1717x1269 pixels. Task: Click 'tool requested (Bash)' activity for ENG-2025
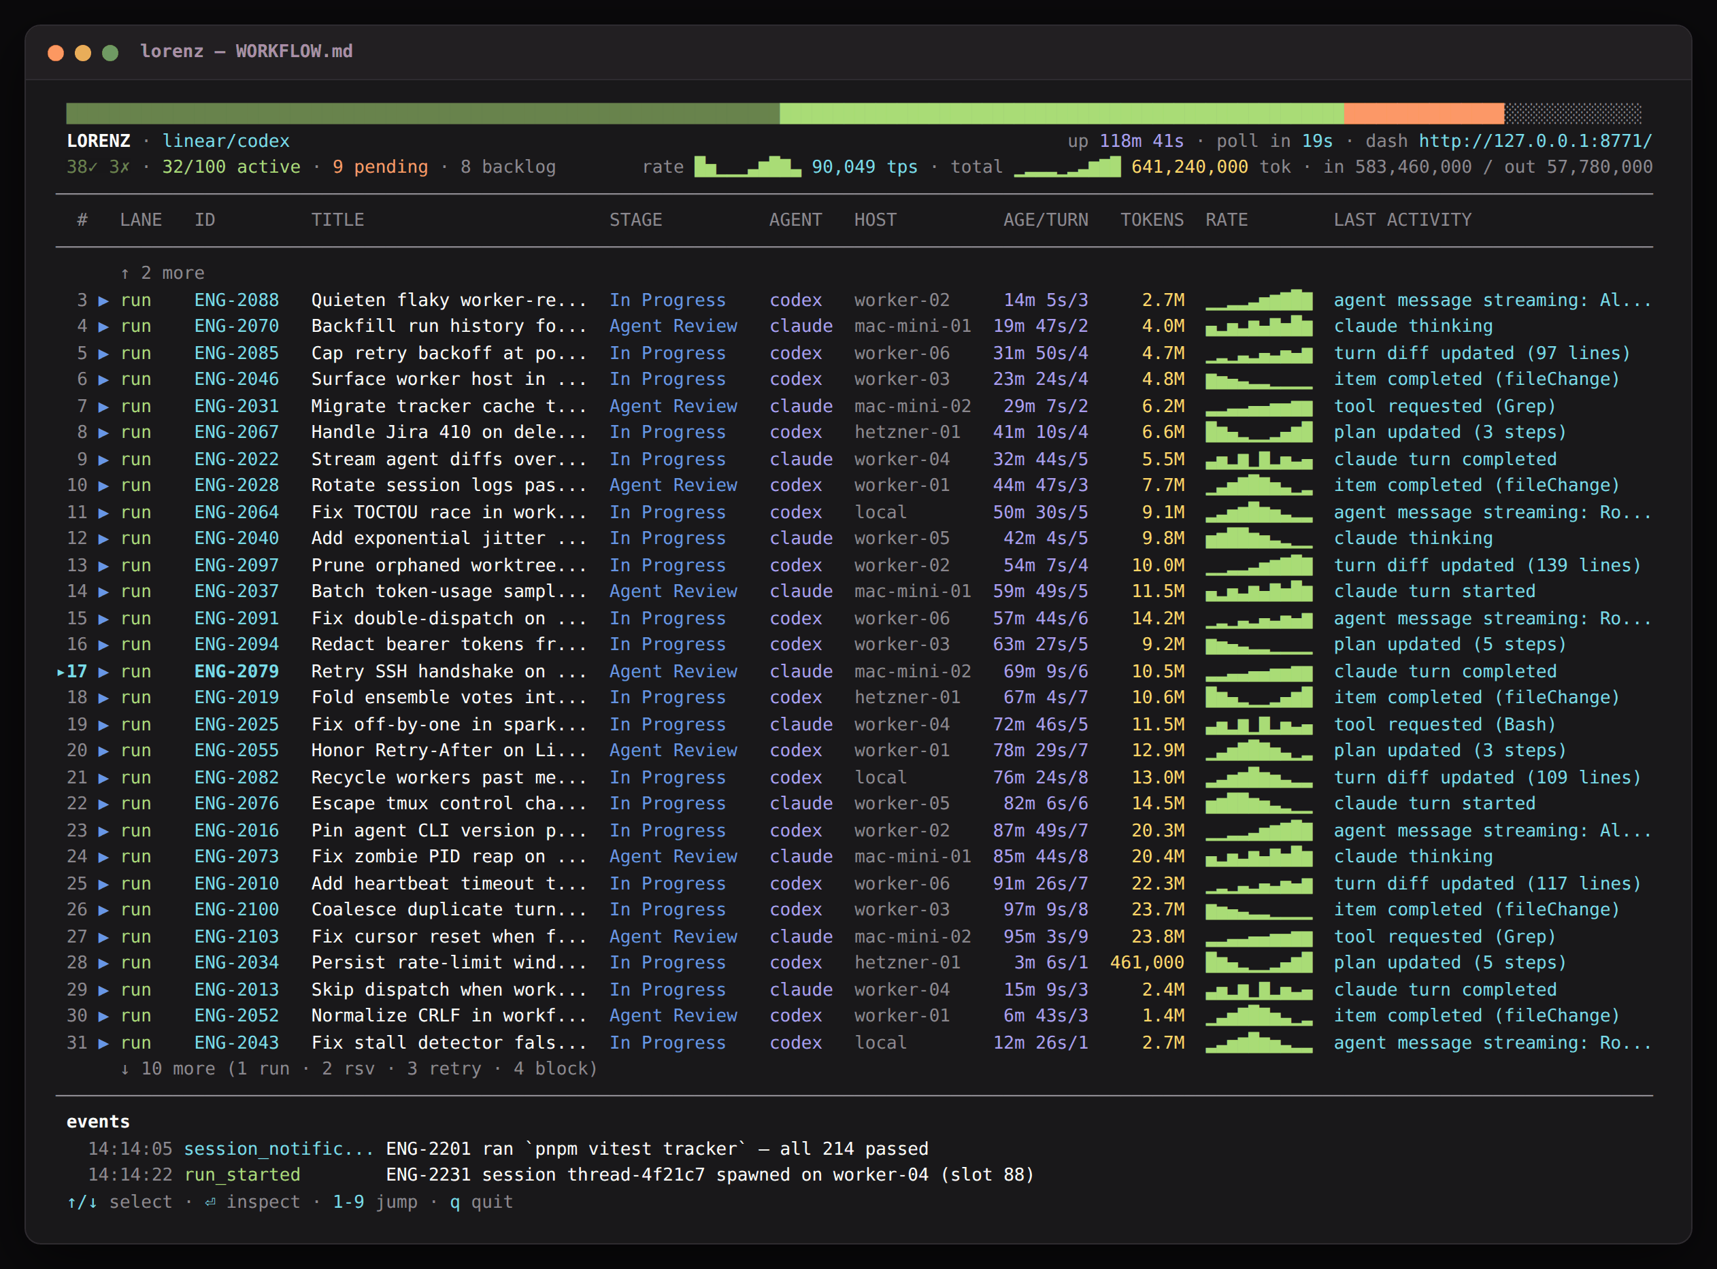1444,724
